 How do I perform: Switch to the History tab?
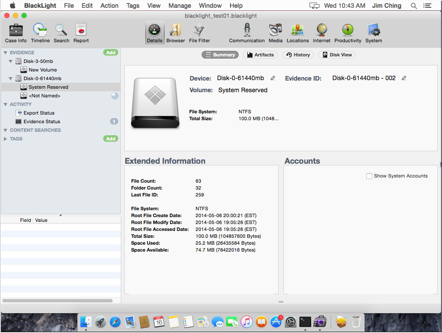click(298, 55)
